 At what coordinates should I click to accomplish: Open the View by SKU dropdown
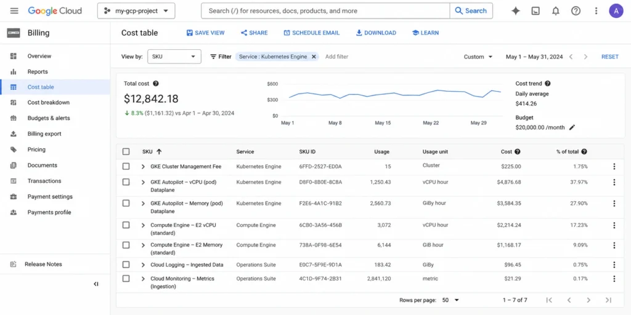[174, 57]
